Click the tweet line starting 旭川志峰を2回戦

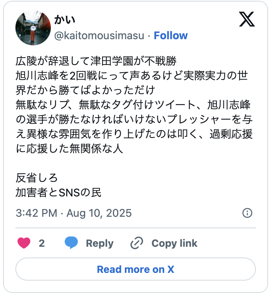tap(131, 76)
